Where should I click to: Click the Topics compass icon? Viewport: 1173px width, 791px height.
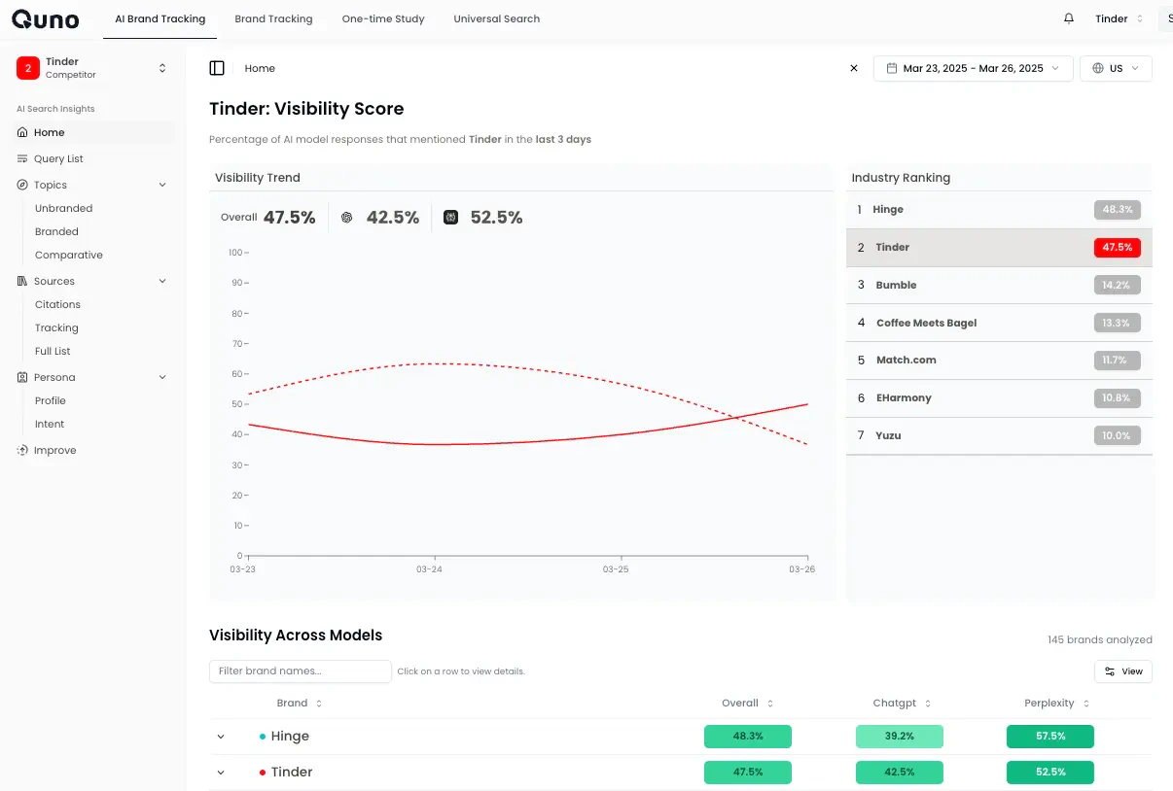coord(22,185)
